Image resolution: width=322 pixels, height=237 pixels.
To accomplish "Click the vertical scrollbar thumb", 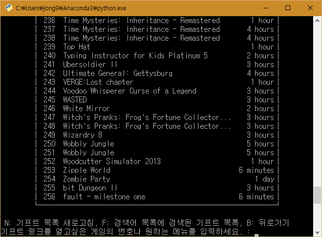I will 317,195.
